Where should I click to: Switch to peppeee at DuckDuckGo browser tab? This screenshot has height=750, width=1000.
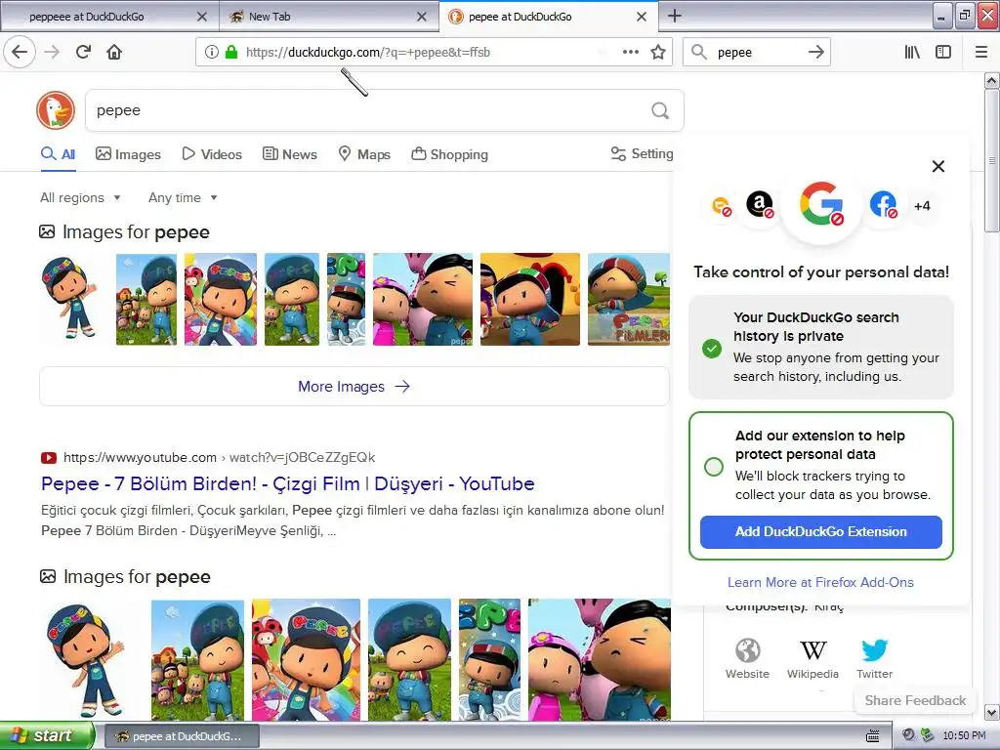point(109,17)
